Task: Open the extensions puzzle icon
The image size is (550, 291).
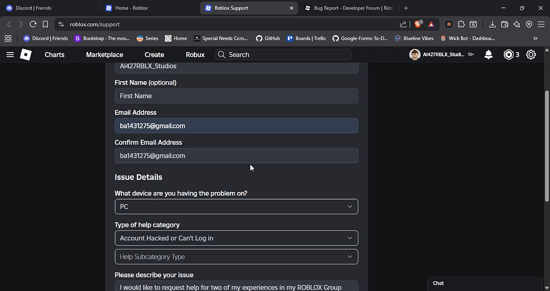Action: click(461, 24)
